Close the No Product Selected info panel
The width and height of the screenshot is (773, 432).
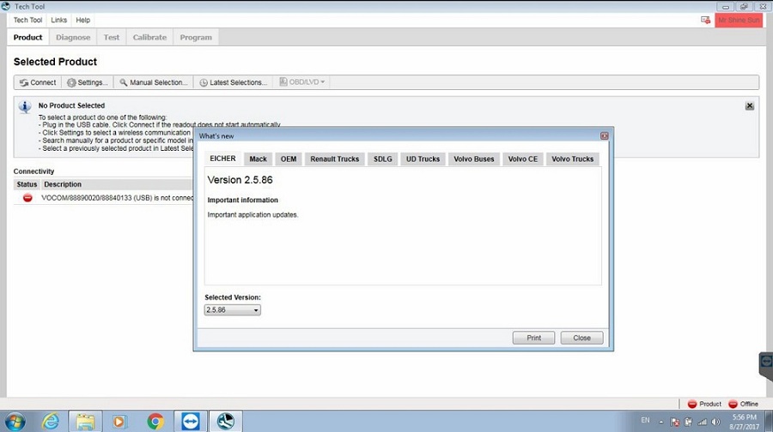click(x=749, y=106)
